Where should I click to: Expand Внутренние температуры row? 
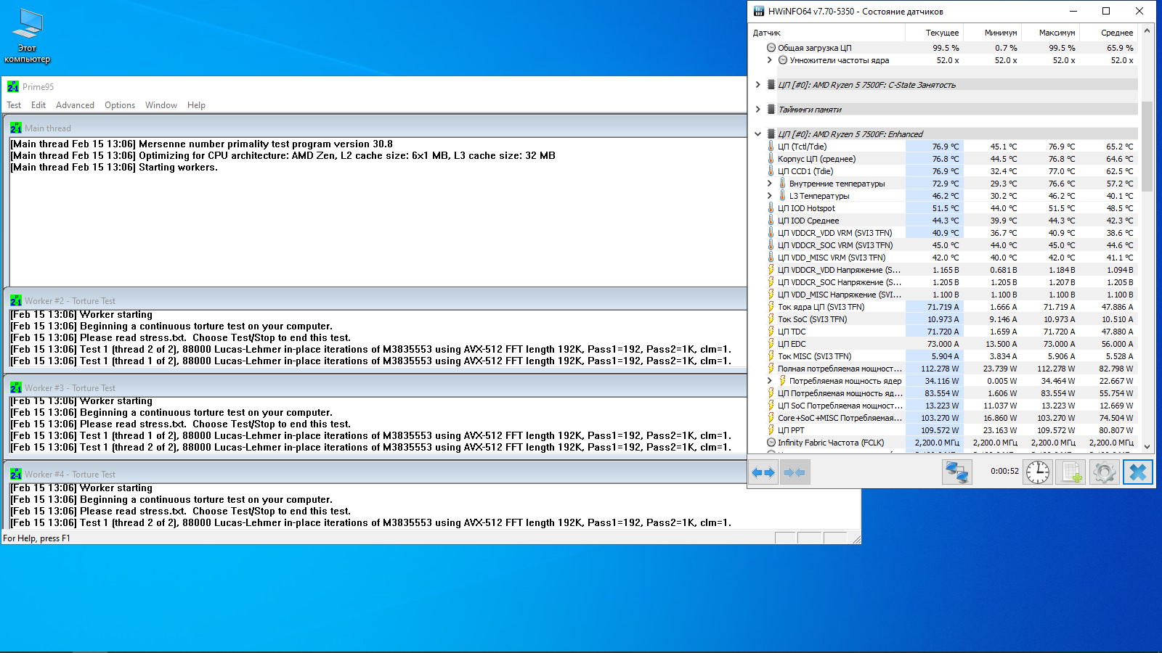coord(770,184)
